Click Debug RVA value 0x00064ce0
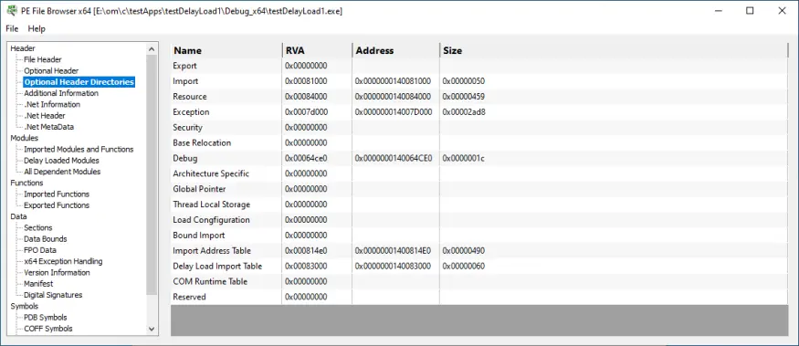The width and height of the screenshot is (799, 346). [x=306, y=158]
